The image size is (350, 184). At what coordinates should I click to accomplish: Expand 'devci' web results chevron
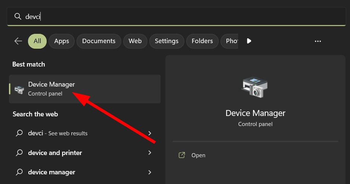pos(150,133)
